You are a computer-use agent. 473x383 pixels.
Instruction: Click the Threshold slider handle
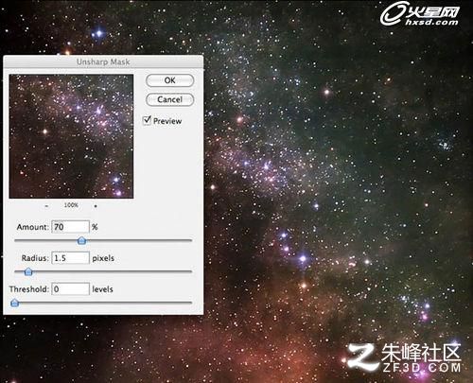[14, 303]
